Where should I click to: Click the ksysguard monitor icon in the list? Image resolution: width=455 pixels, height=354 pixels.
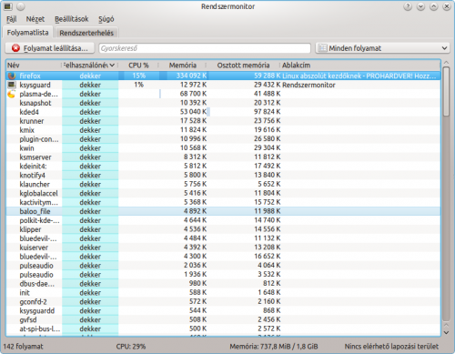click(x=12, y=85)
